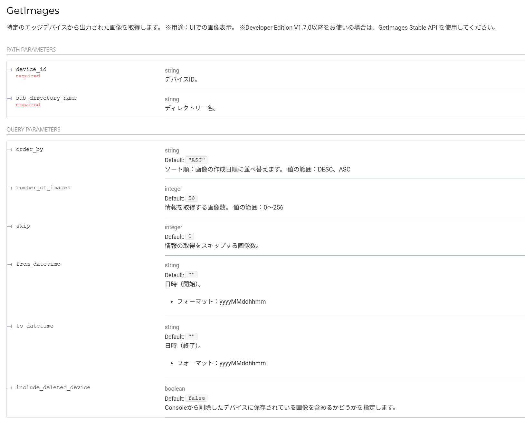525x421 pixels.
Task: Click the "ディレクトリー名。" description text
Action: pos(190,108)
